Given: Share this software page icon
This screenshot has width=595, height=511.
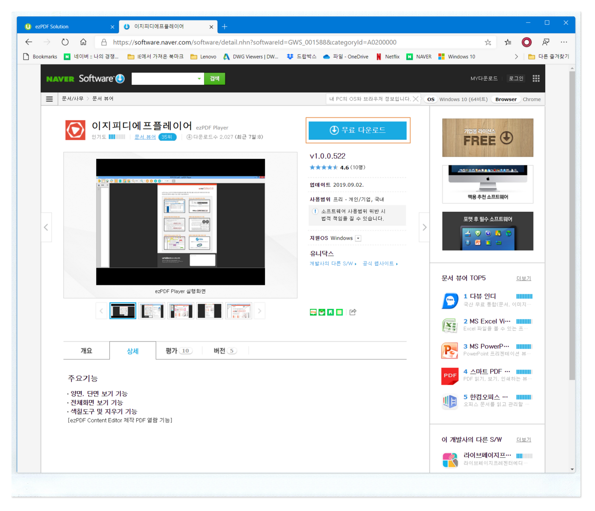Looking at the screenshot, I should [x=353, y=312].
